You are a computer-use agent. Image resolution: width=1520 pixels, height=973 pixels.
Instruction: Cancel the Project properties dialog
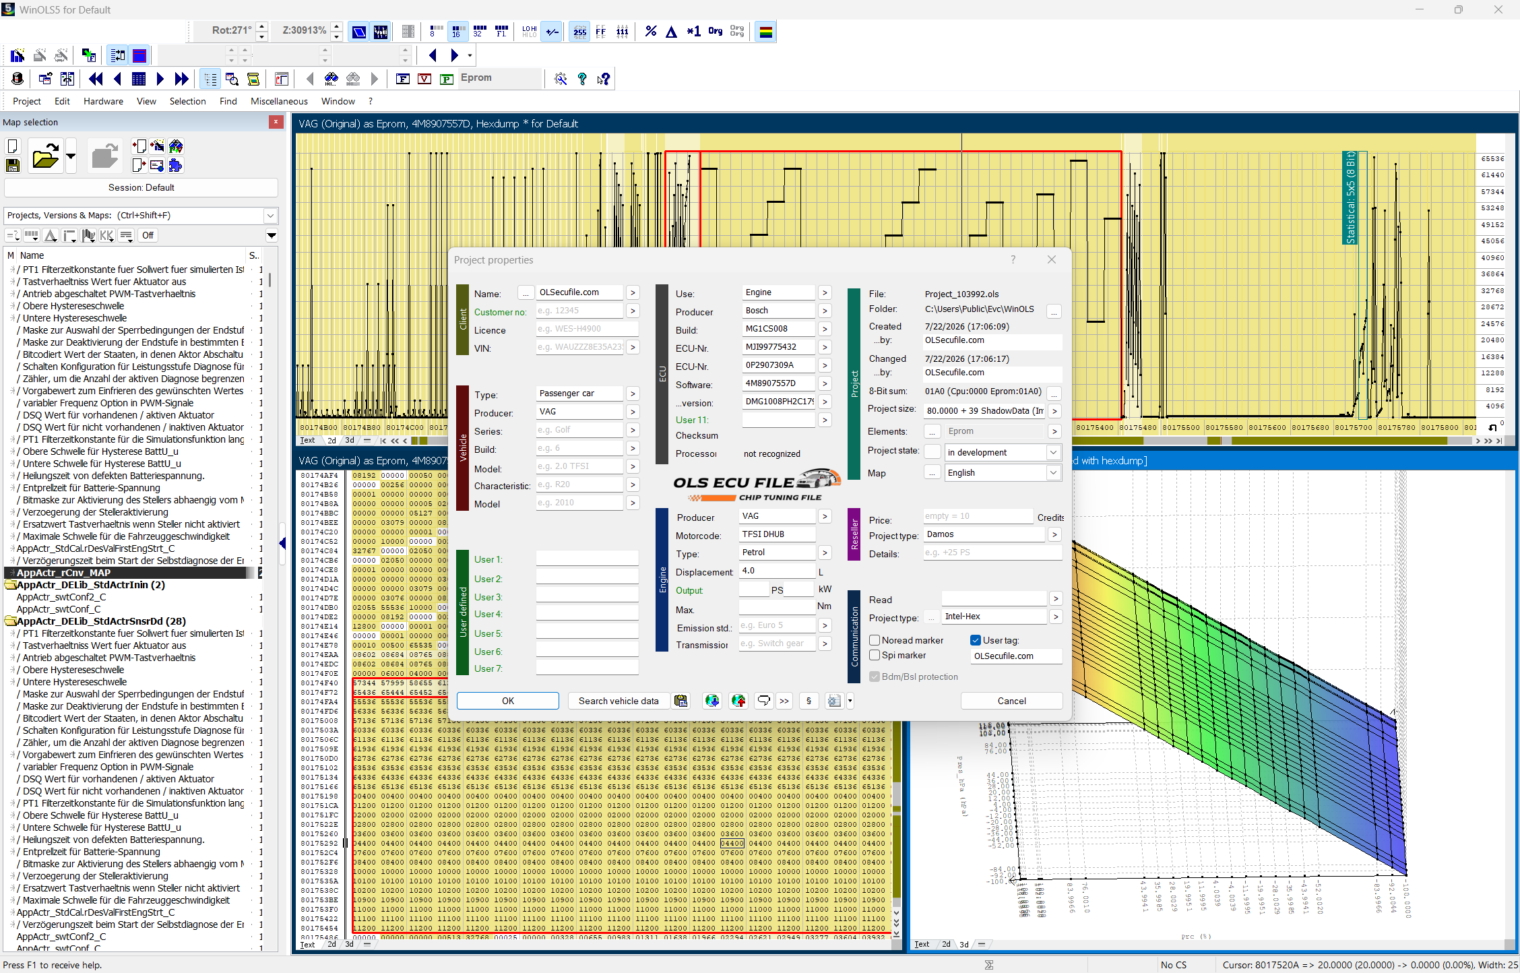coord(1011,701)
